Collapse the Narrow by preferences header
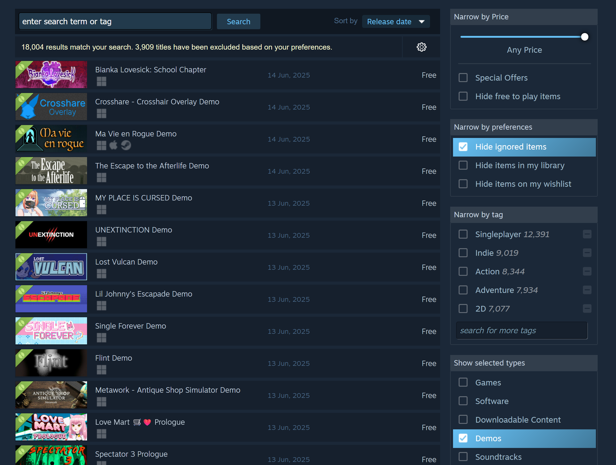This screenshot has width=616, height=465. pyautogui.click(x=524, y=127)
